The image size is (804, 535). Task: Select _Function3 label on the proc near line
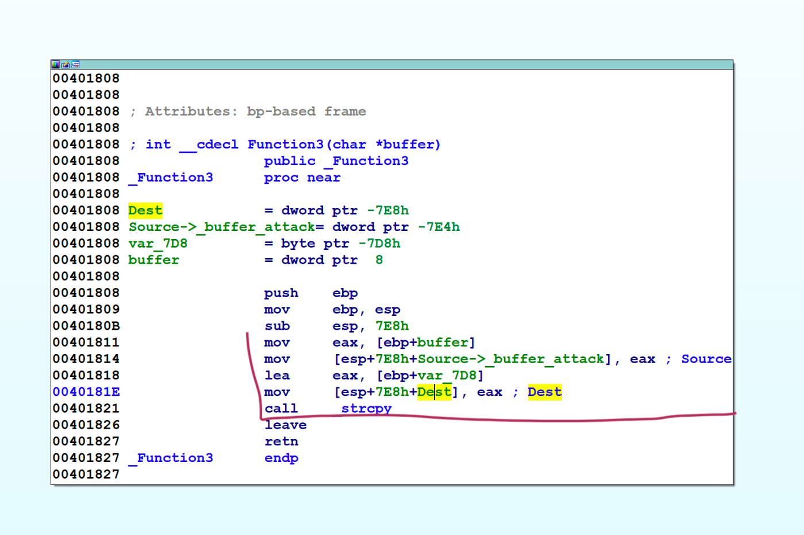[x=171, y=178]
